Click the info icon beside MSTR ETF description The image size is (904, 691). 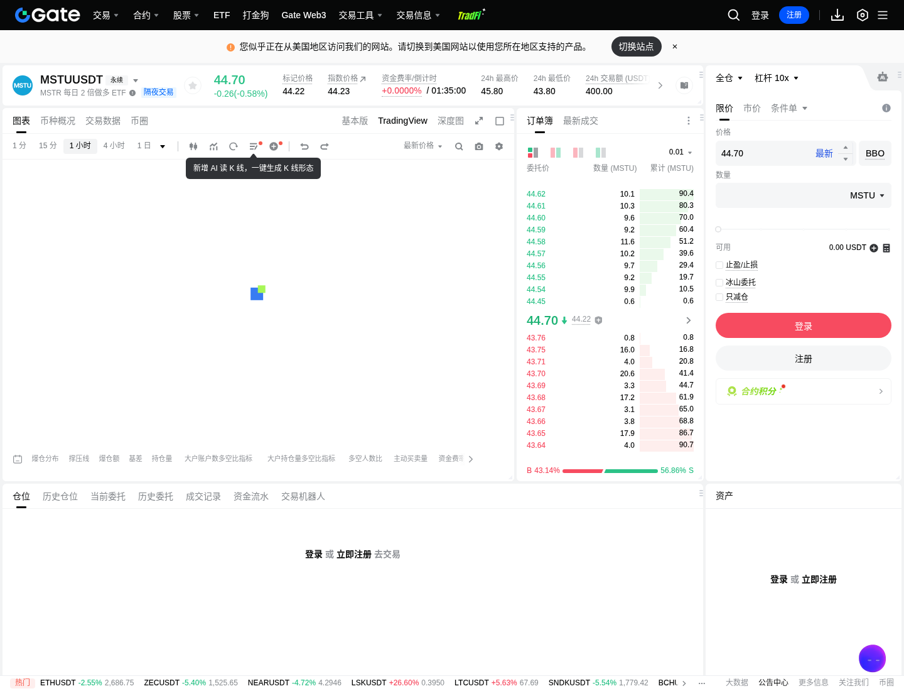click(x=132, y=93)
